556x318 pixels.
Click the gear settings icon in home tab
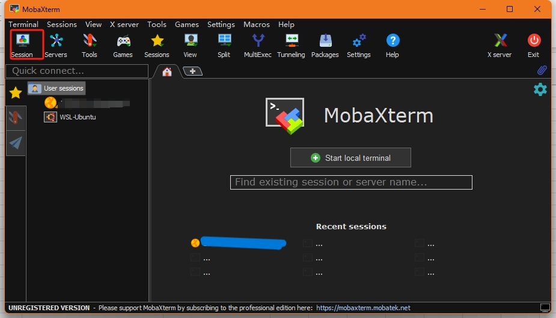click(x=540, y=90)
